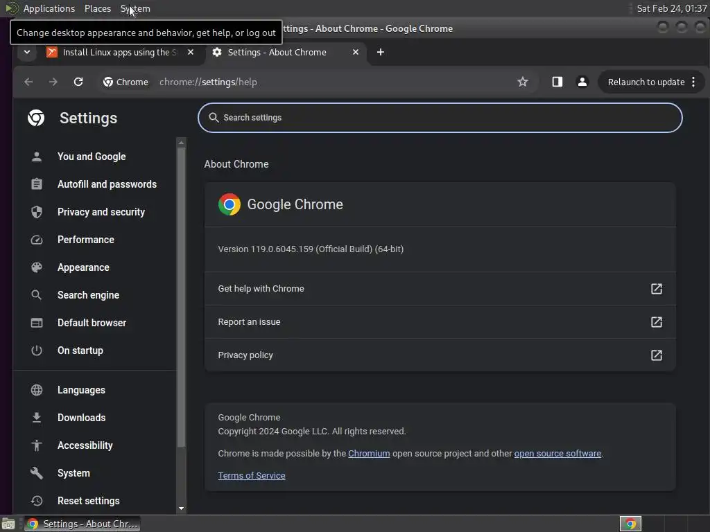The image size is (710, 532).
Task: Click the Search settings field
Action: (440, 118)
